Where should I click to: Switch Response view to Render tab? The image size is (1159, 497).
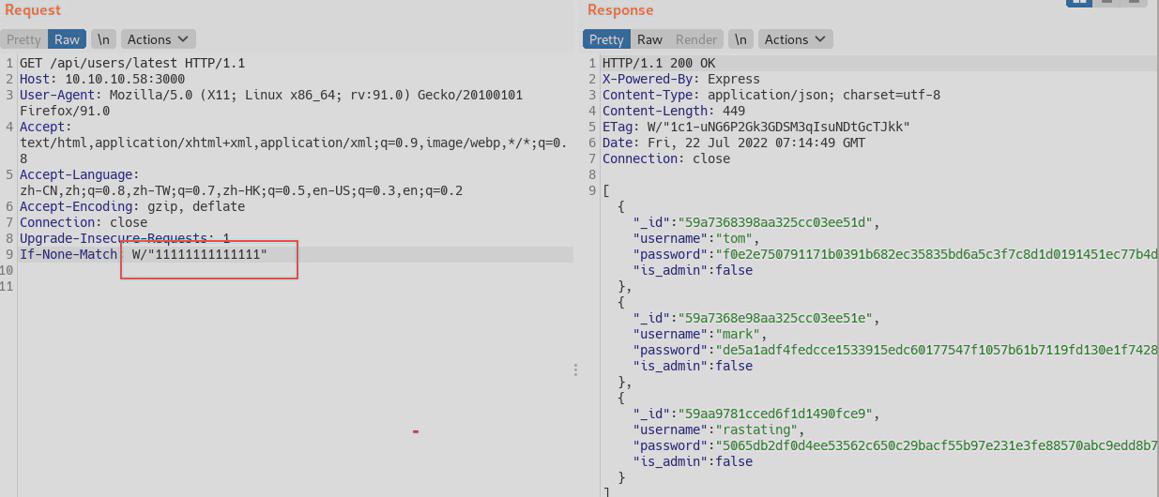pyautogui.click(x=696, y=39)
